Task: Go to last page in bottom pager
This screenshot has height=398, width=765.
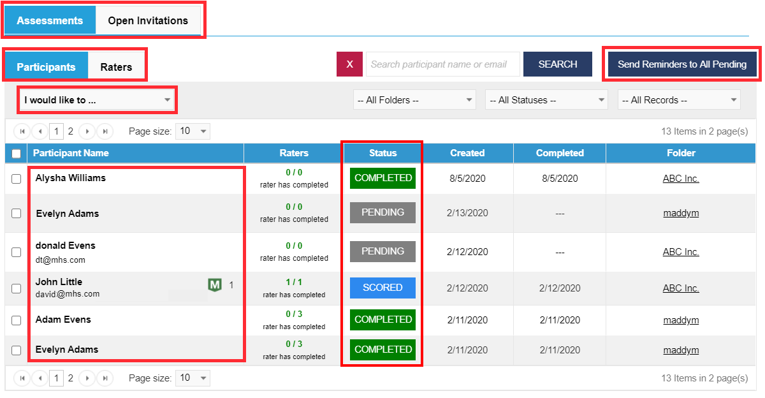Action: point(105,378)
